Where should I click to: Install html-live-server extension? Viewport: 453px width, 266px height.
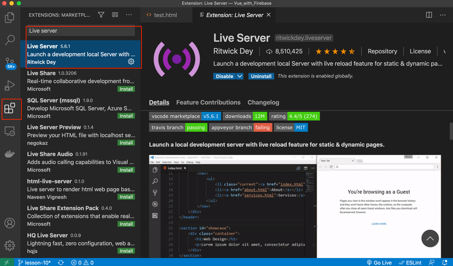coord(126,197)
